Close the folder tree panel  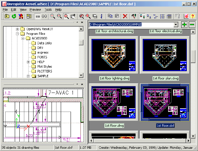tap(82, 22)
